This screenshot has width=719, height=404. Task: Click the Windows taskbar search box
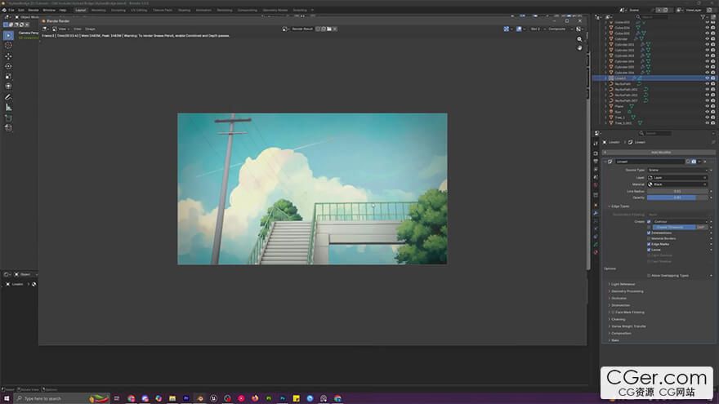click(45, 398)
